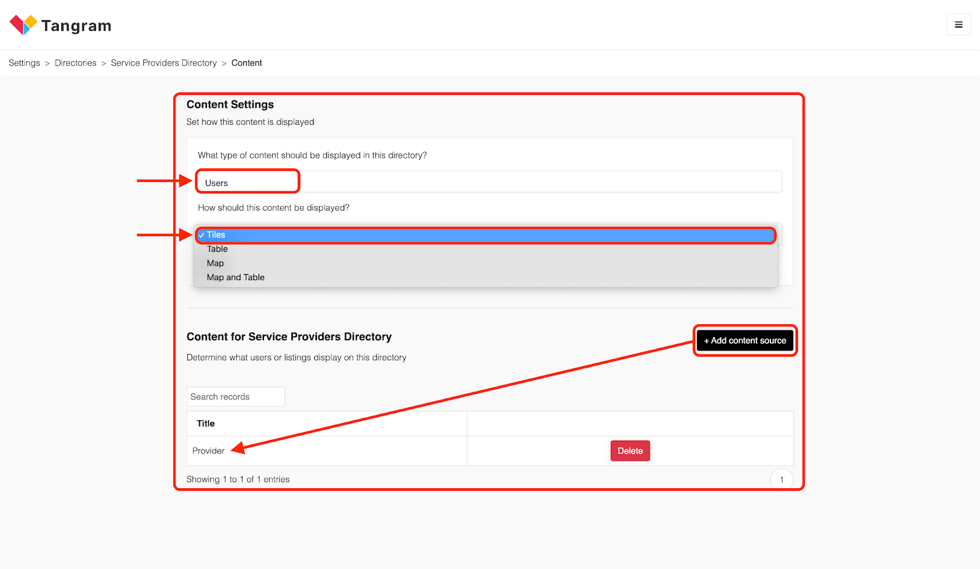Focus the Search records field

tap(236, 396)
